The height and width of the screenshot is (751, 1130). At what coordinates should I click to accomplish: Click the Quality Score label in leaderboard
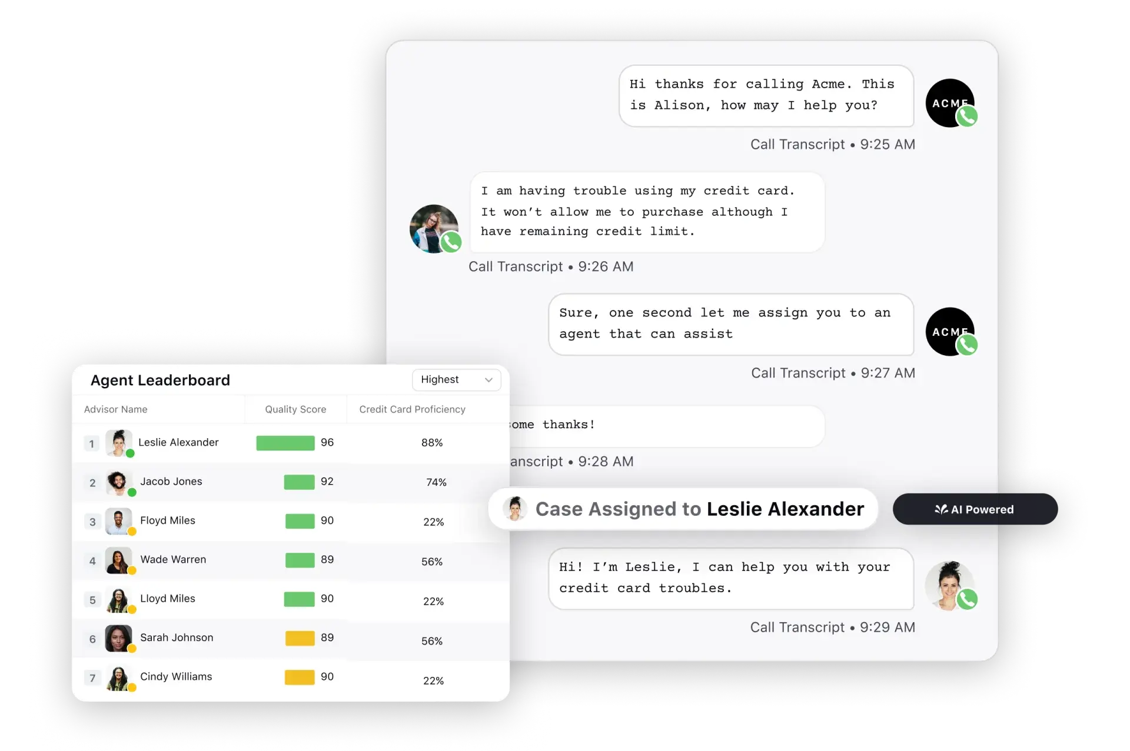coord(296,410)
